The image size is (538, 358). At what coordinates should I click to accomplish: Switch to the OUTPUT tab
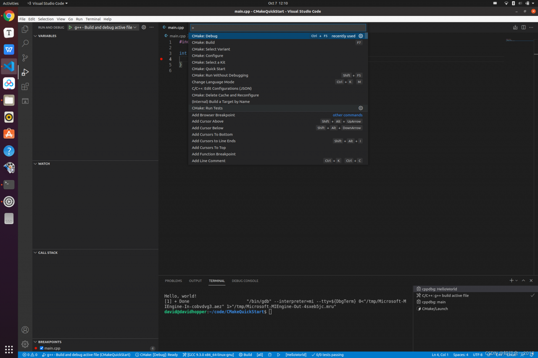195,281
